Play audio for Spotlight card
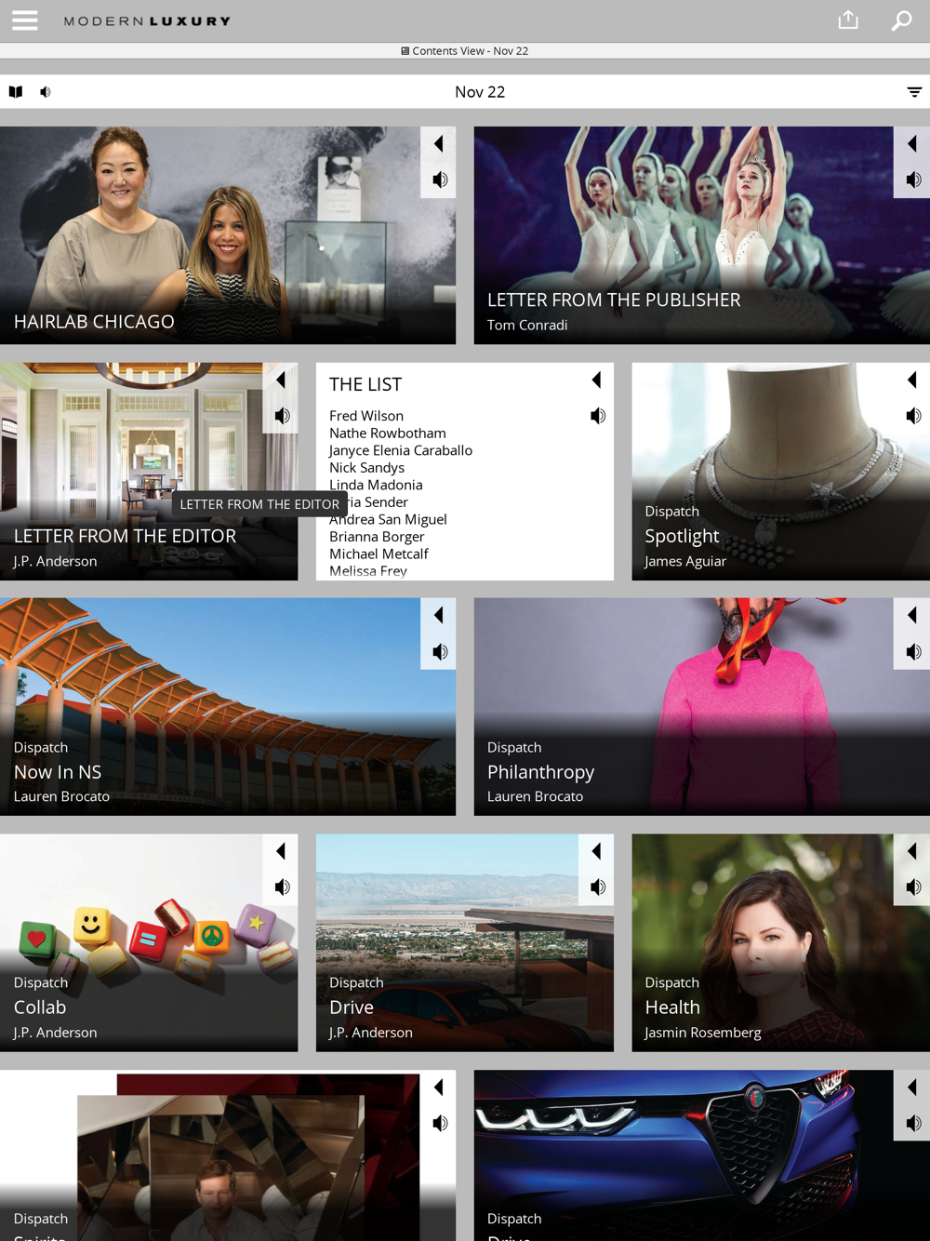Screen dimensions: 930x1241 coord(913,416)
